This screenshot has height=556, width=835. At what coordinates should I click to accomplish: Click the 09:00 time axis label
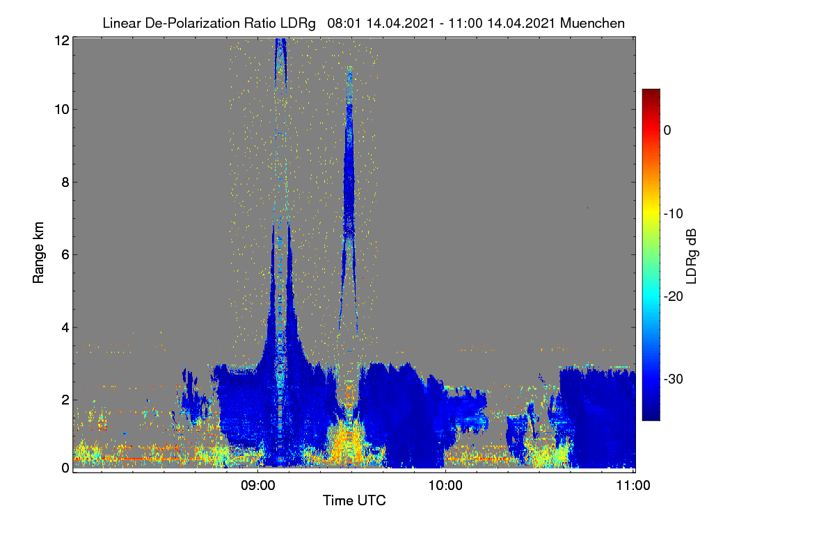pos(258,486)
